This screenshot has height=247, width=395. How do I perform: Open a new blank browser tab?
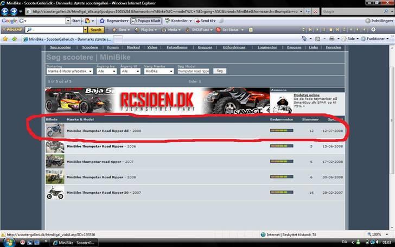click(118, 39)
